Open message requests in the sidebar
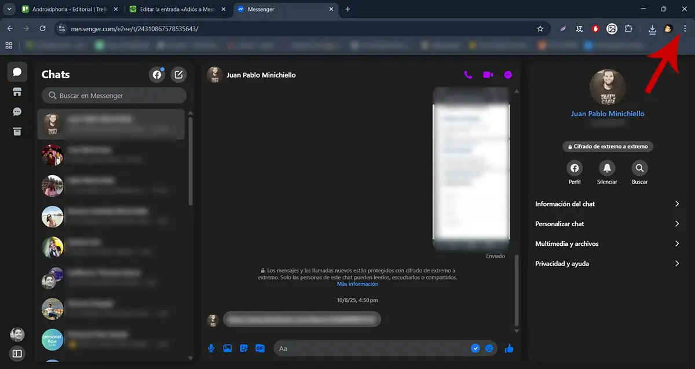The width and height of the screenshot is (695, 369). 17,111
